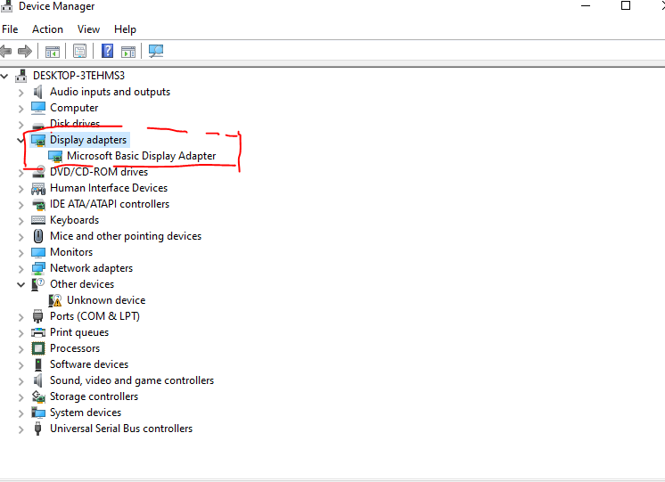Viewport: 665px width, 482px height.
Task: Open the Help question mark toolbar icon
Action: point(107,51)
